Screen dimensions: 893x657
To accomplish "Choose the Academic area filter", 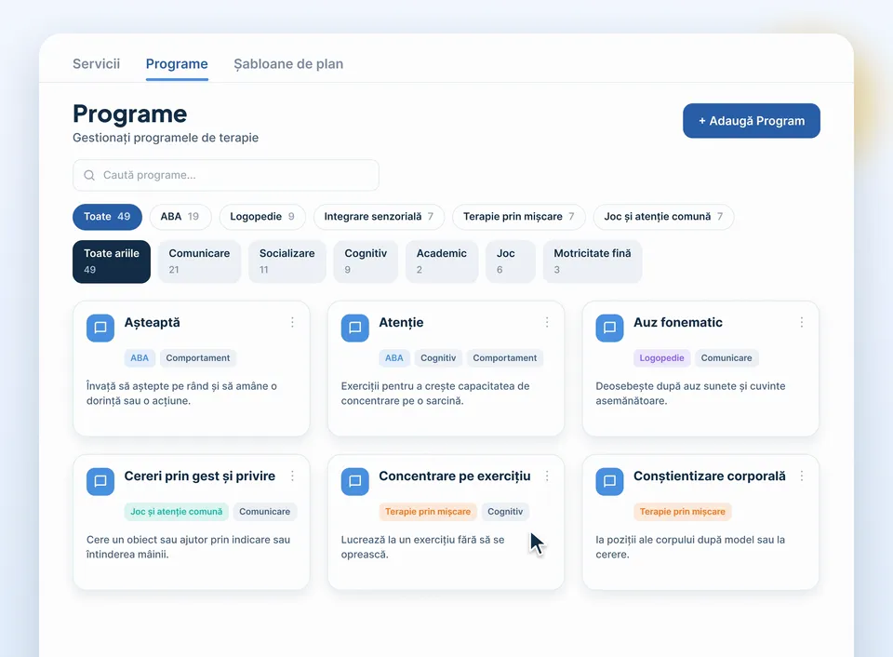I will [x=441, y=261].
